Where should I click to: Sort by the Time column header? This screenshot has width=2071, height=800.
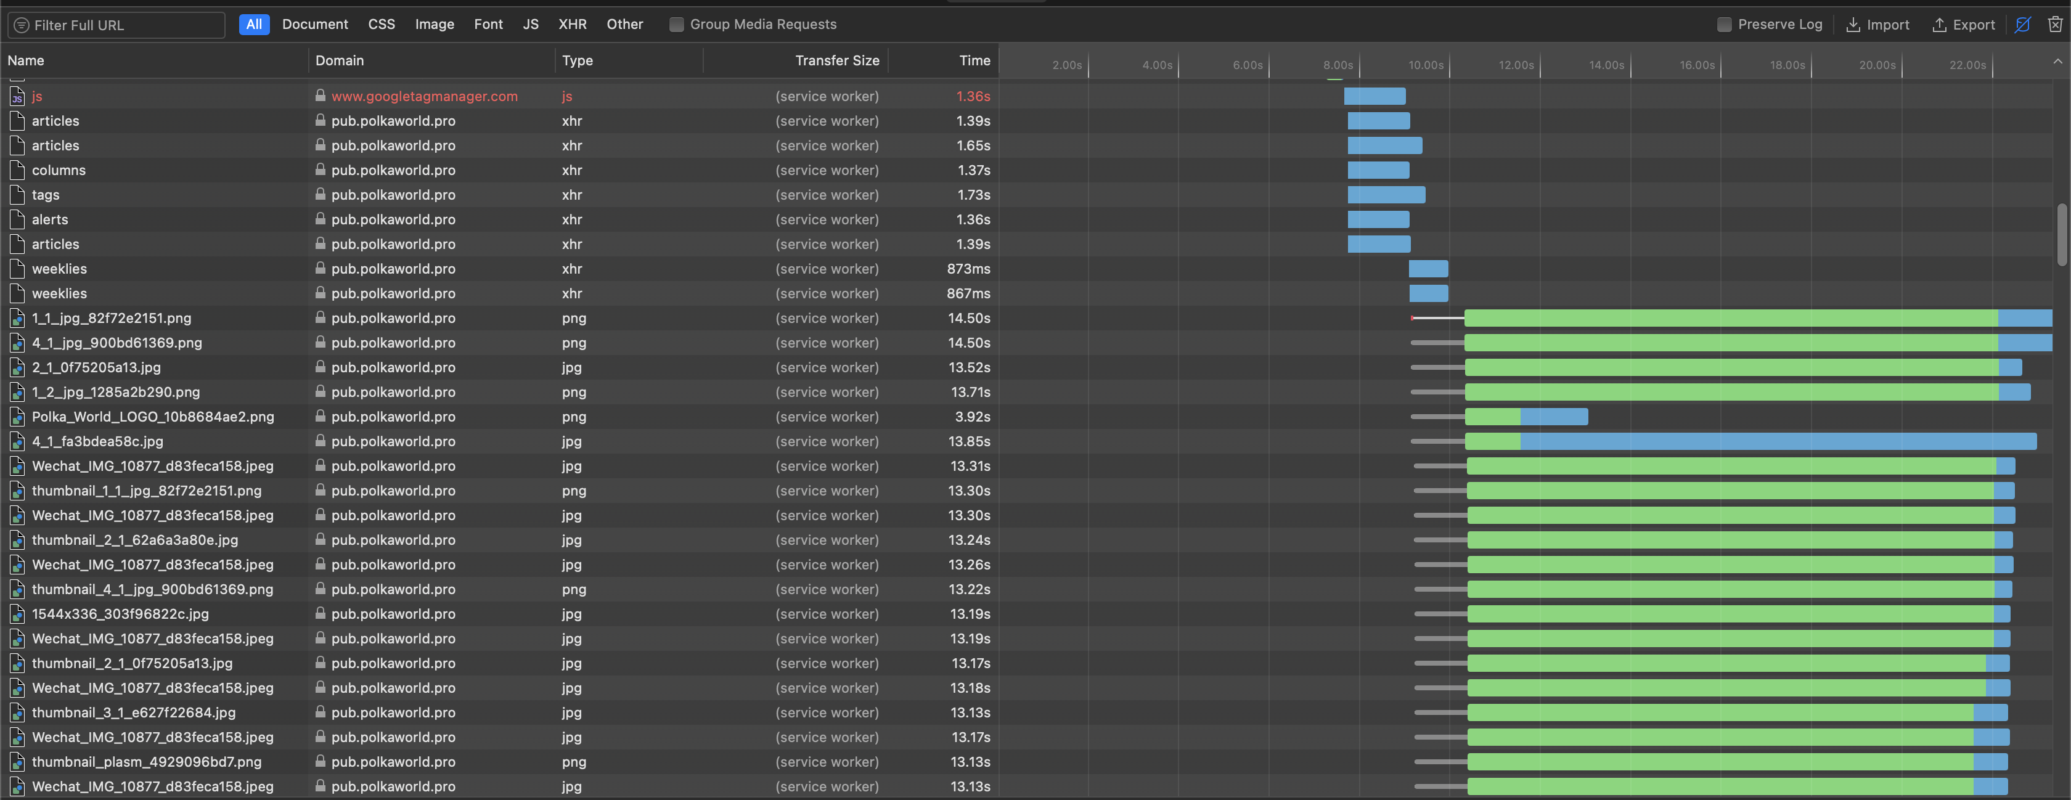974,60
